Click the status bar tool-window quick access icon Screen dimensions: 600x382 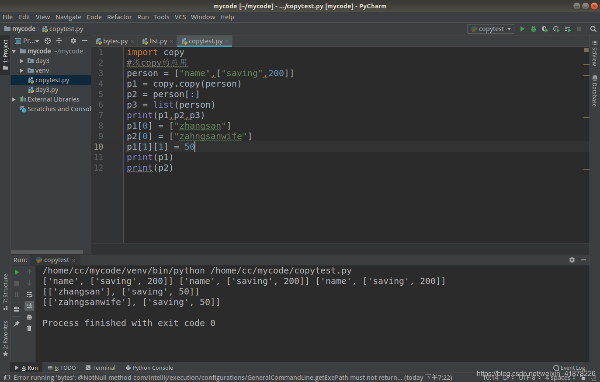tap(7, 378)
